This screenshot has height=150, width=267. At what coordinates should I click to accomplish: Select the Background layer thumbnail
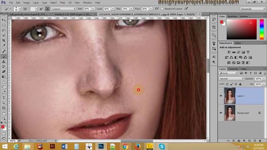point(230,113)
